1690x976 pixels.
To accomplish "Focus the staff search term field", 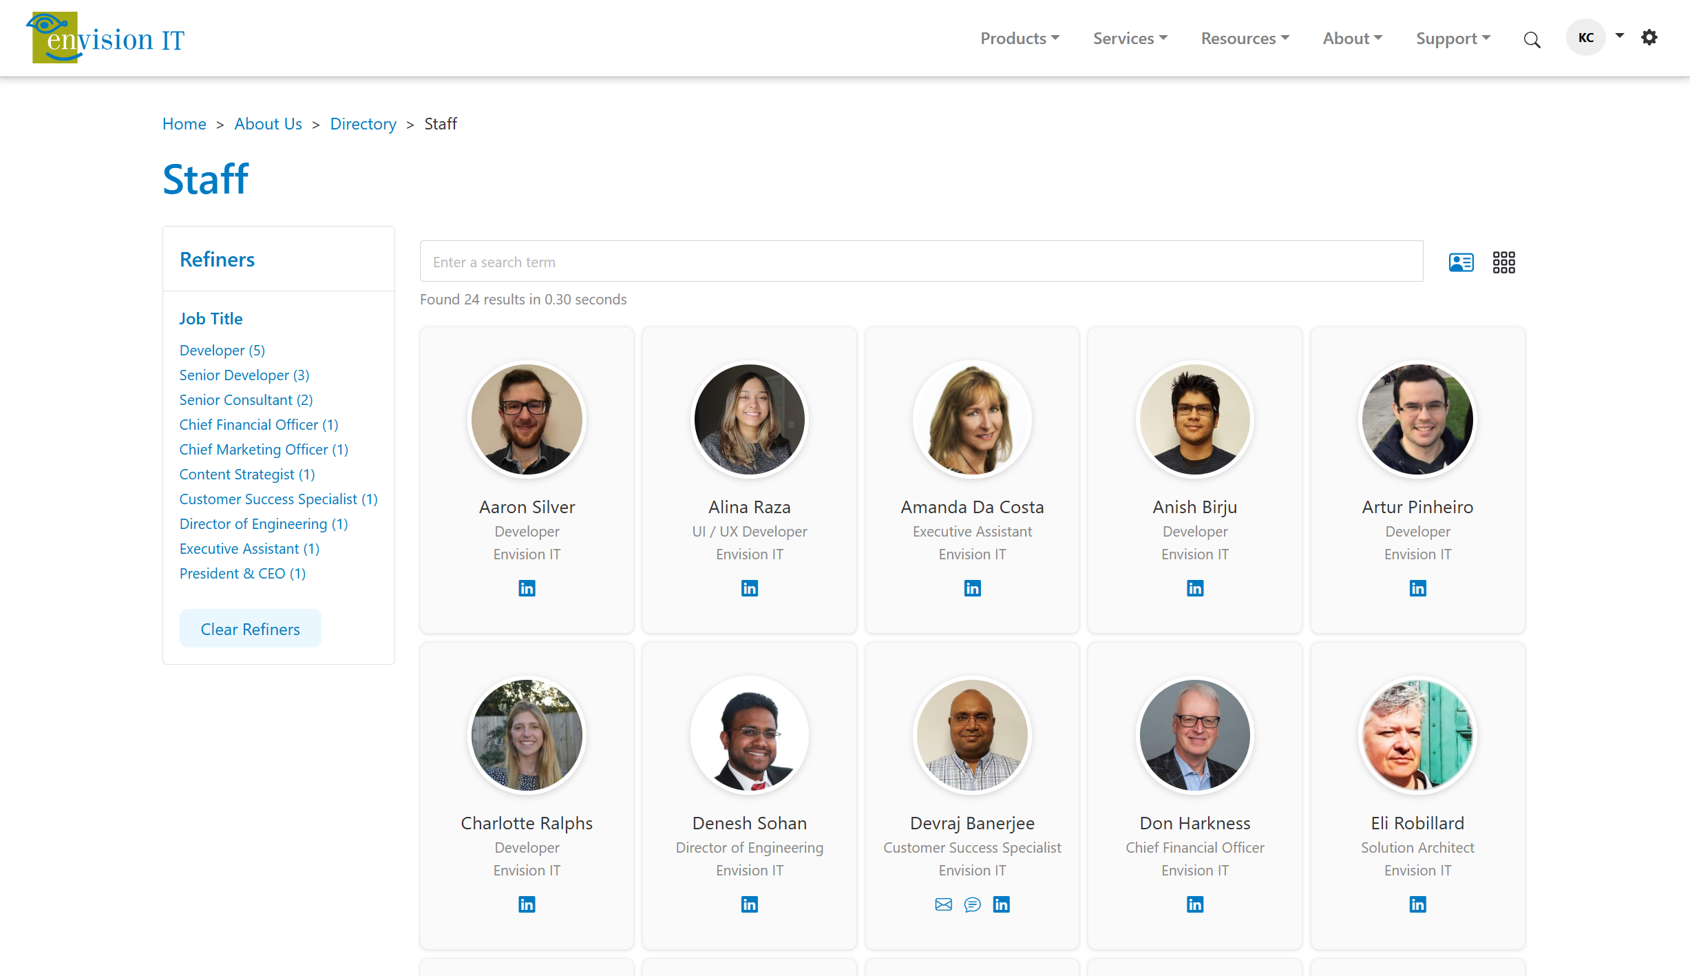I will (921, 262).
